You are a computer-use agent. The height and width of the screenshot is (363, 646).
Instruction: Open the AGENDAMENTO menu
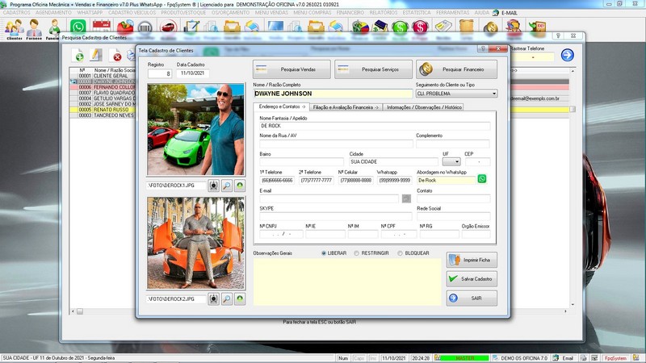(53, 13)
